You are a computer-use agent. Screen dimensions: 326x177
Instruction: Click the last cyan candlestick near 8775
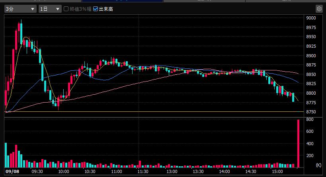coord(293,97)
